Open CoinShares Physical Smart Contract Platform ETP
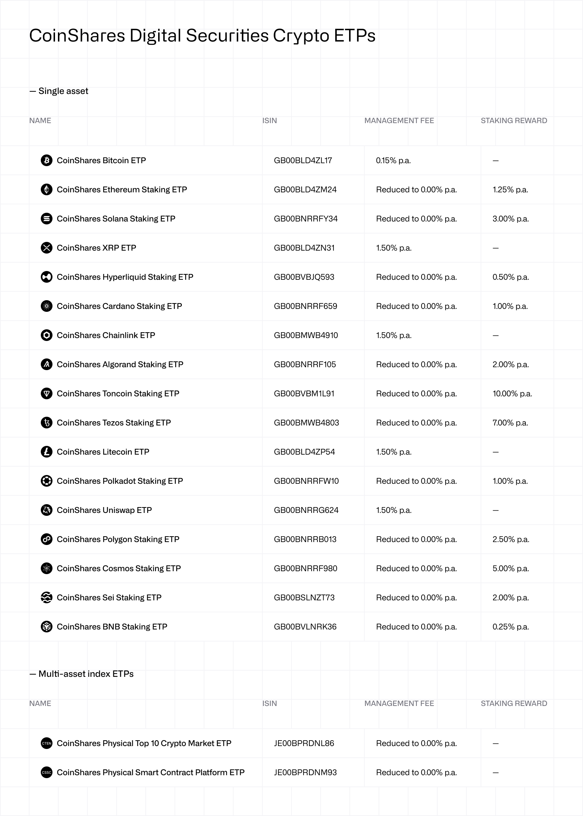 150,772
